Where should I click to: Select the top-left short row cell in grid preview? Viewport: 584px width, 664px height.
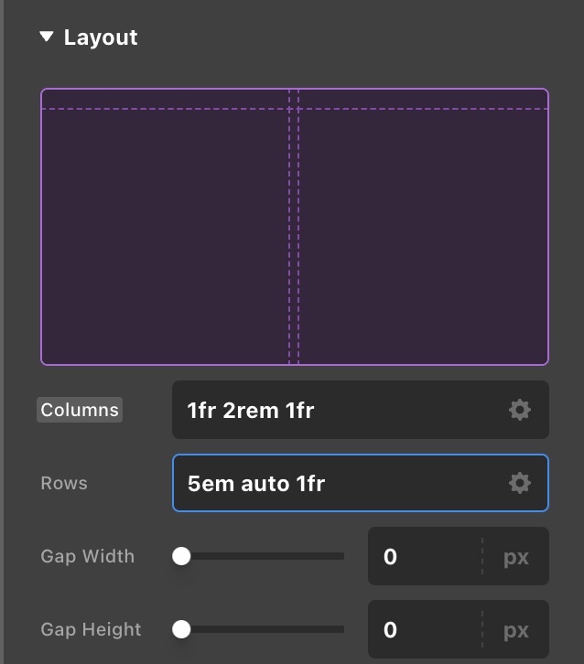pyautogui.click(x=165, y=99)
